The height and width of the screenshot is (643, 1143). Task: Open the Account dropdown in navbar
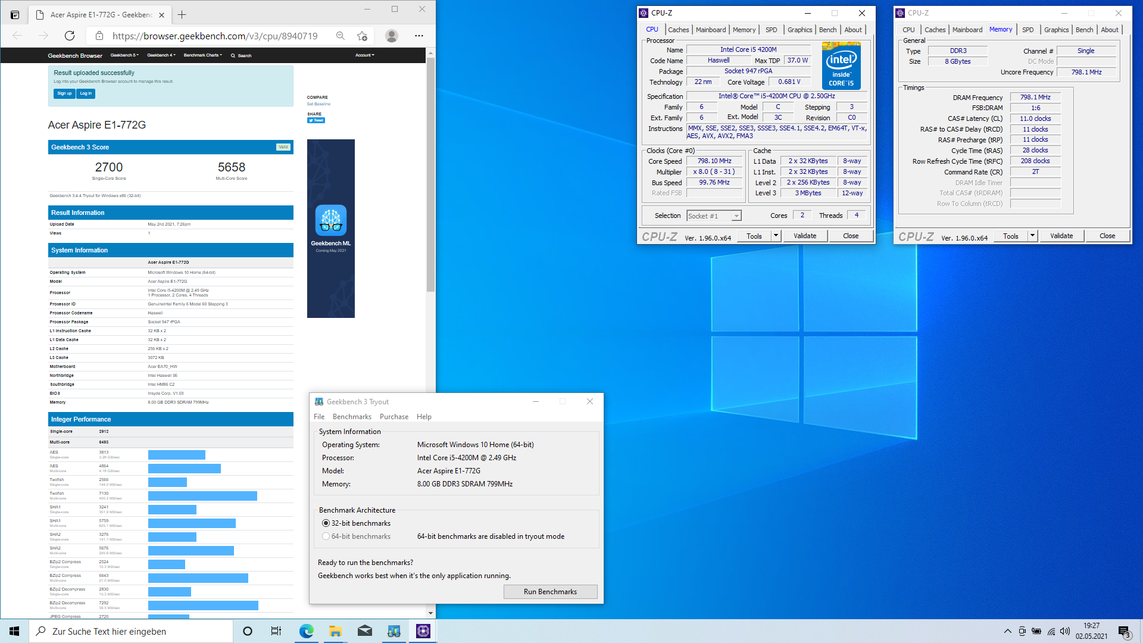(365, 55)
